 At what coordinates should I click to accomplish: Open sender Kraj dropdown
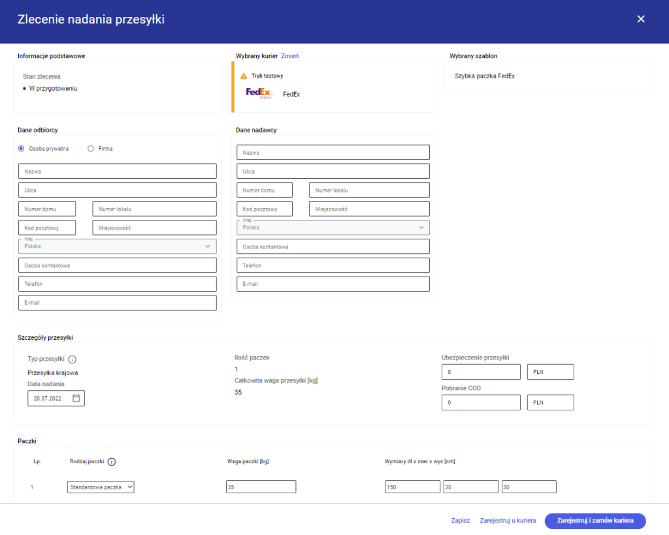[333, 228]
